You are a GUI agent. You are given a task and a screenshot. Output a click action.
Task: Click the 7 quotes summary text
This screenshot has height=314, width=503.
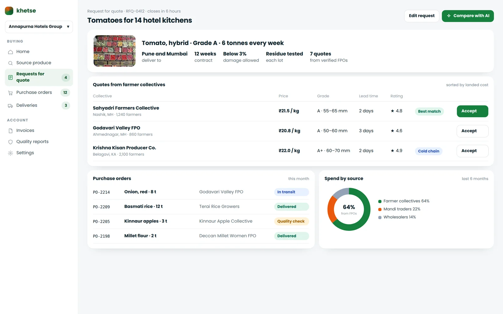pyautogui.click(x=320, y=54)
